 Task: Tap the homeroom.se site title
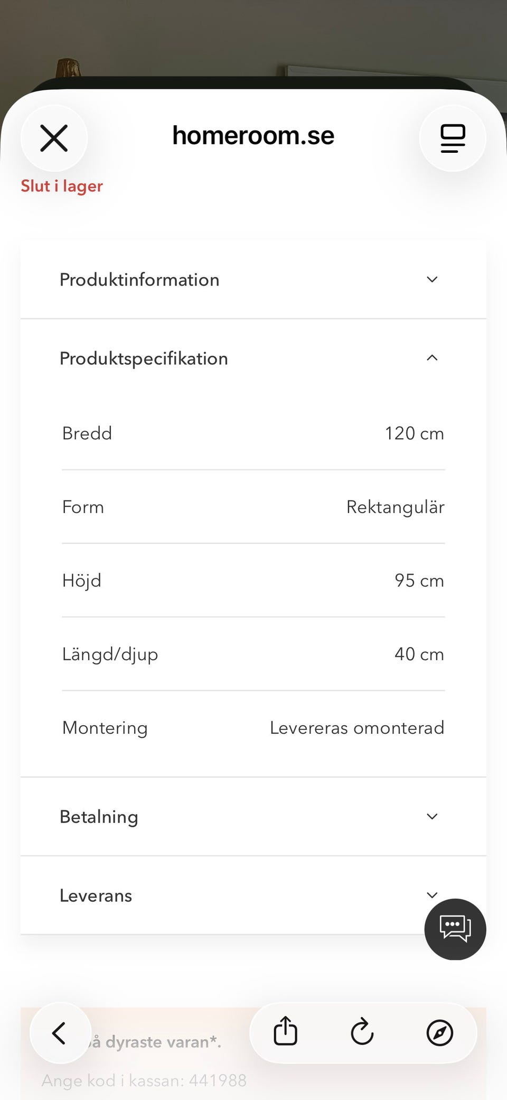tap(253, 136)
